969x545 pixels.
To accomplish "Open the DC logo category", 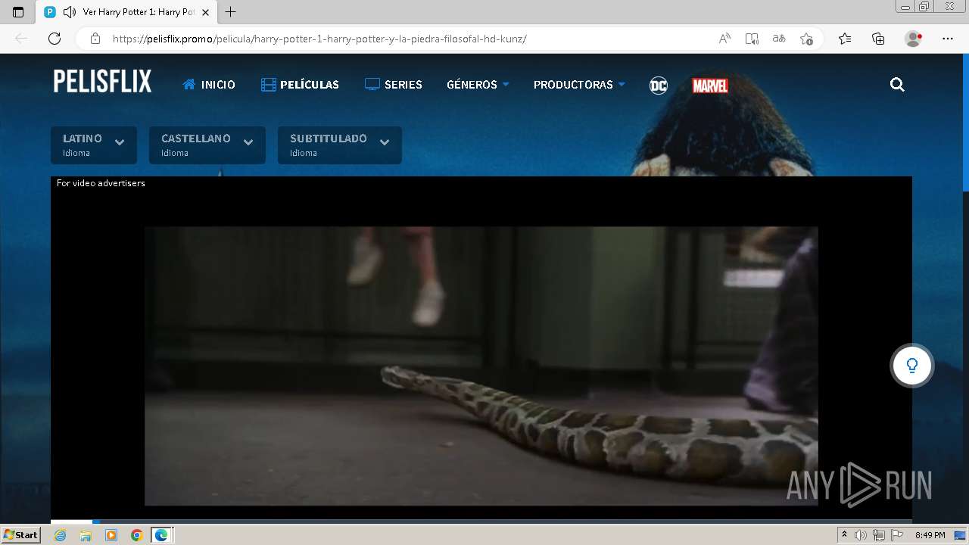I will point(659,86).
